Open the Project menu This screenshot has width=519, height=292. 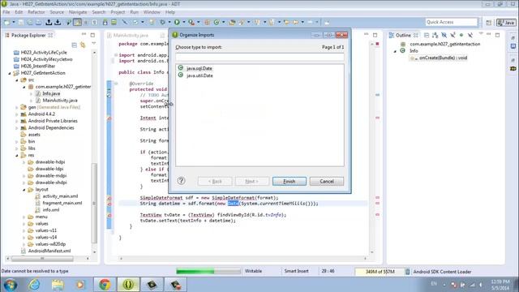coord(118,12)
